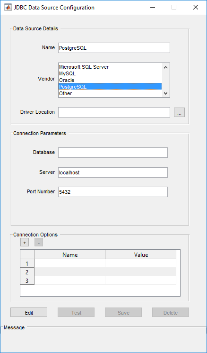Click the Server field containing localhost
207x353 pixels.
click(113, 172)
